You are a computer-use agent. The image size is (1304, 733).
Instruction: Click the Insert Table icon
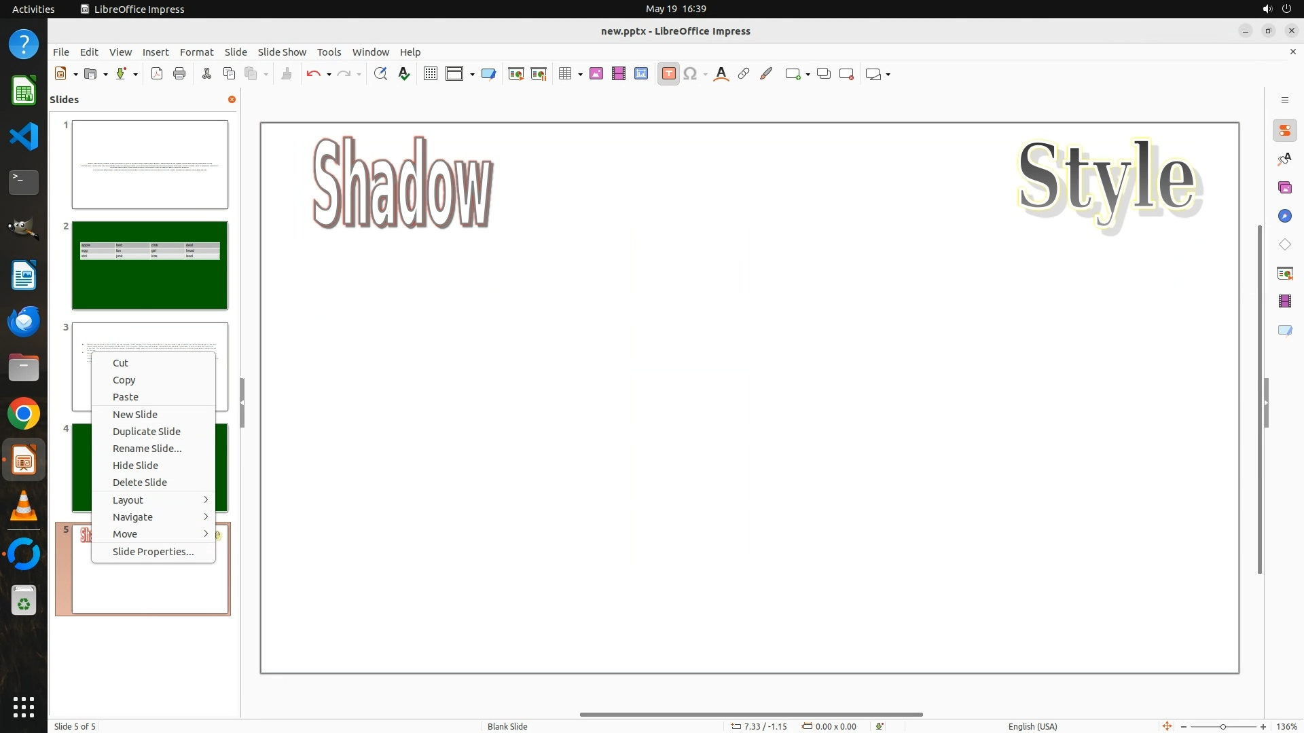[x=564, y=74]
